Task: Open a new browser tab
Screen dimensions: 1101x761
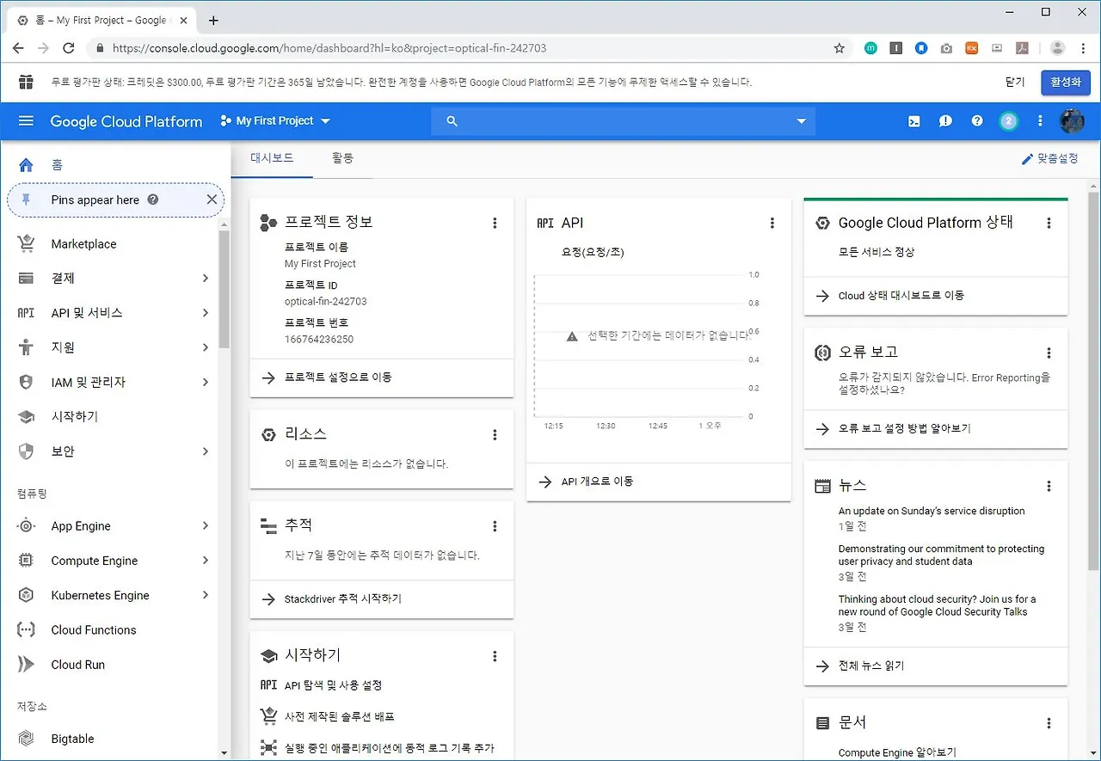Action: 213,20
